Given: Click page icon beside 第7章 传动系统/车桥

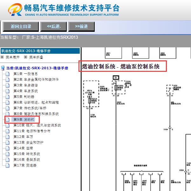Looking at the screenshot, I should click(8, 108).
